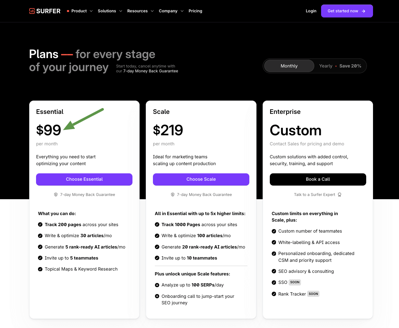Screen dimensions: 399x328
Task: Open the Product menu item
Action: coord(80,11)
